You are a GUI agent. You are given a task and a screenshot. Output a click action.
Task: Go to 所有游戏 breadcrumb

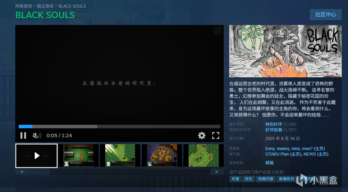click(x=24, y=6)
